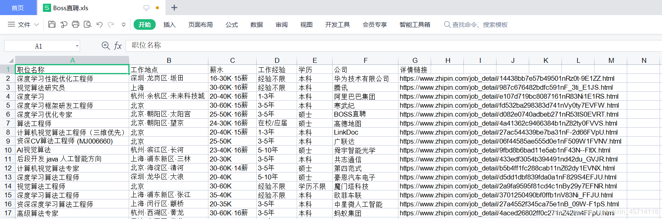Redo the last action
Image resolution: width=662 pixels, height=219 pixels.
point(111,24)
